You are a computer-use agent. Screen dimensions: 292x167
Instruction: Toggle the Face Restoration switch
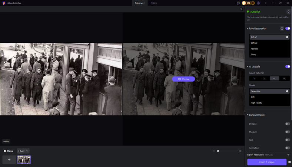click(288, 28)
